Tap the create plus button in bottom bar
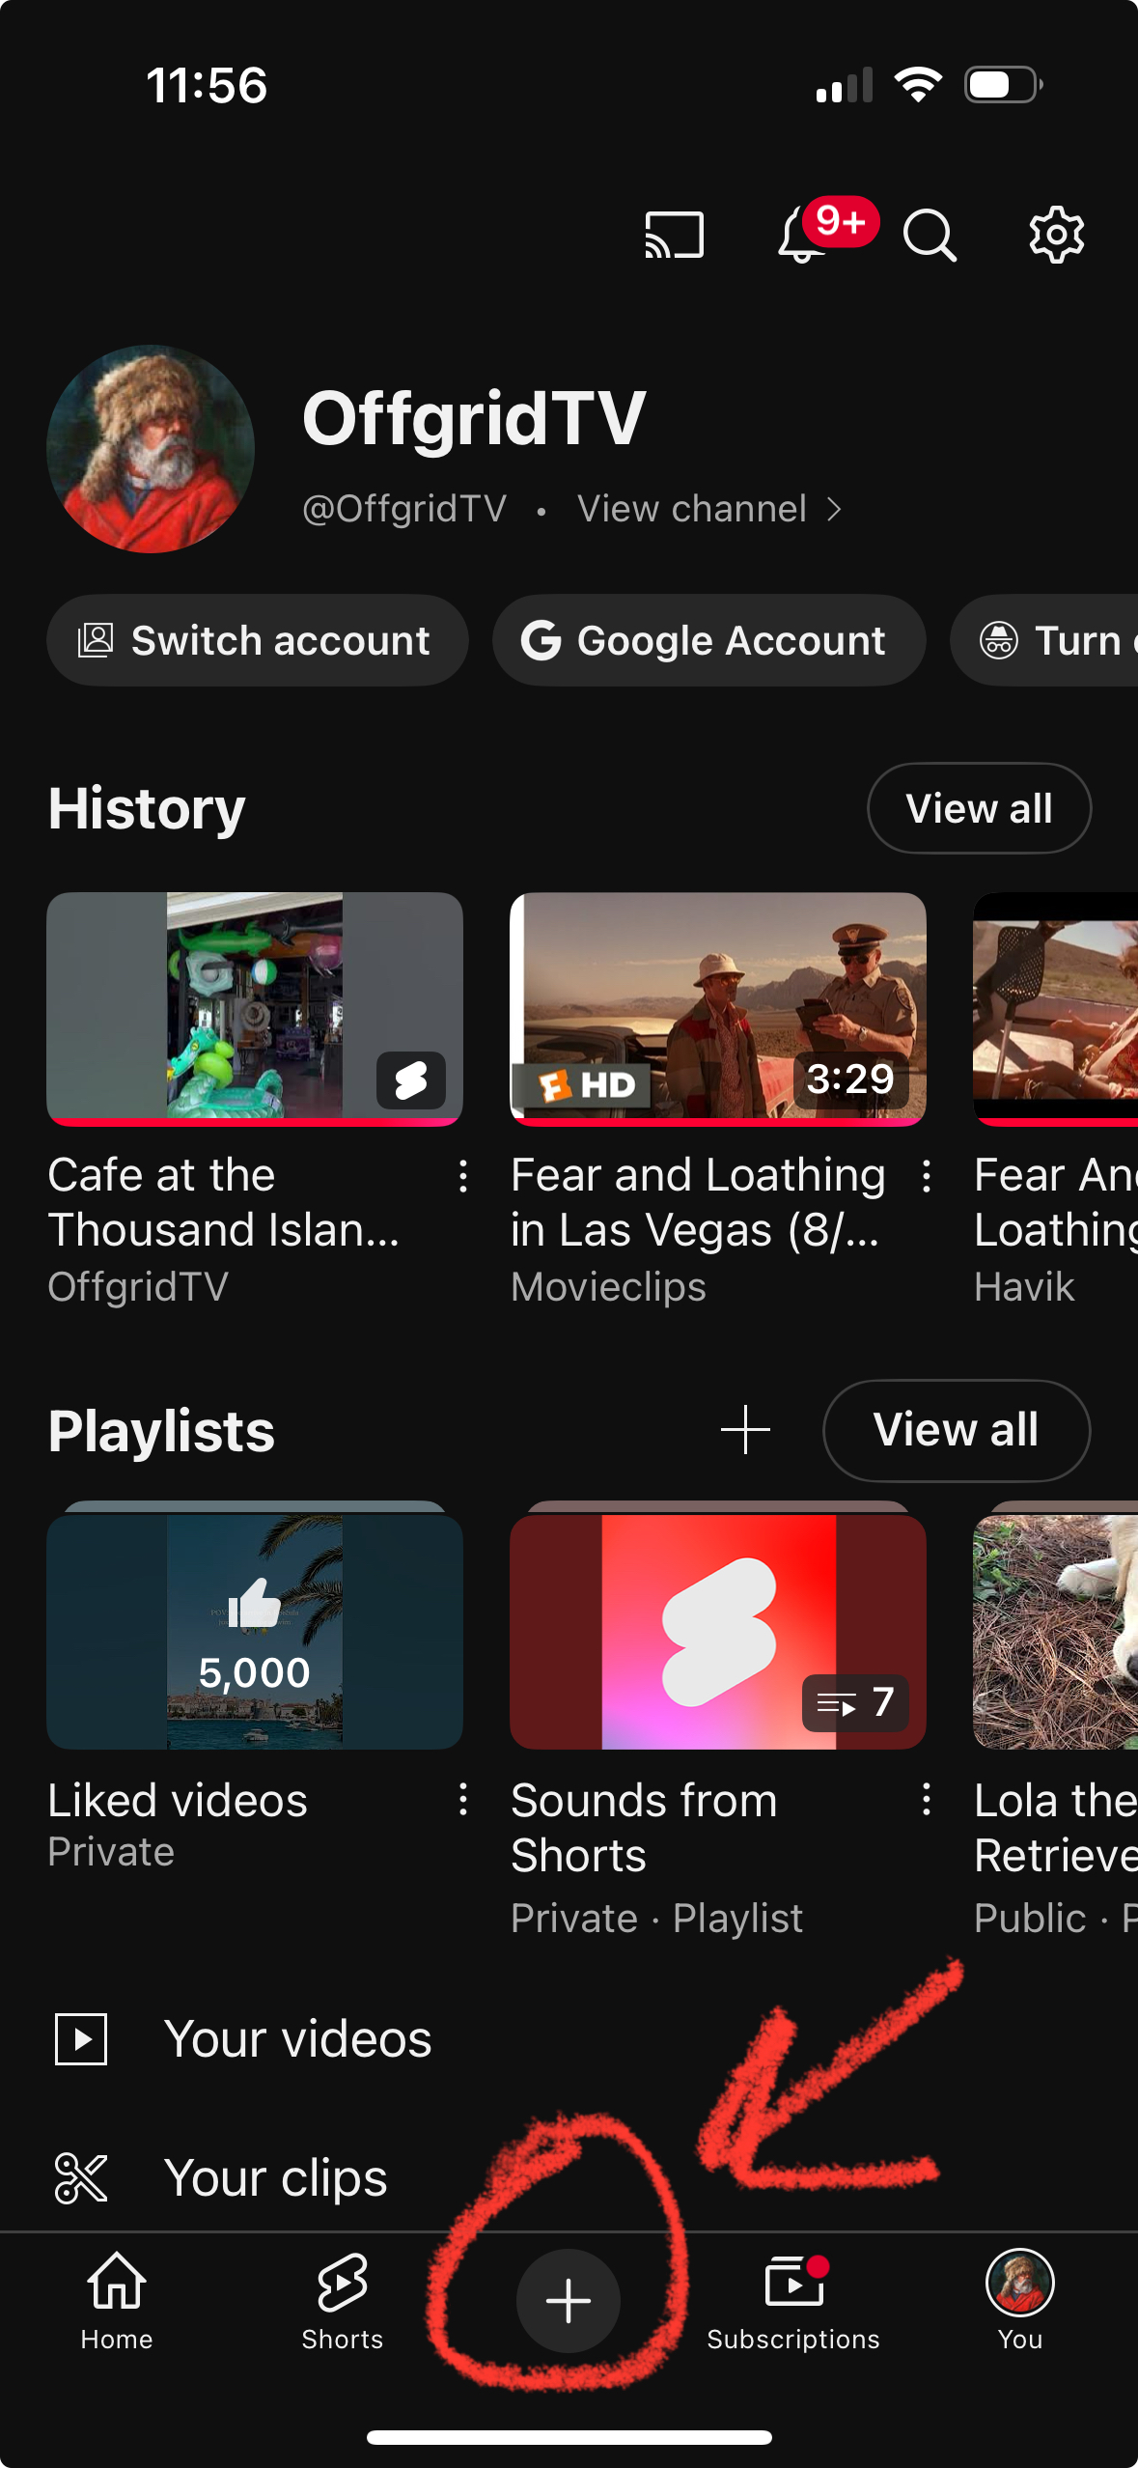Viewport: 1138px width, 2468px height. point(569,2300)
